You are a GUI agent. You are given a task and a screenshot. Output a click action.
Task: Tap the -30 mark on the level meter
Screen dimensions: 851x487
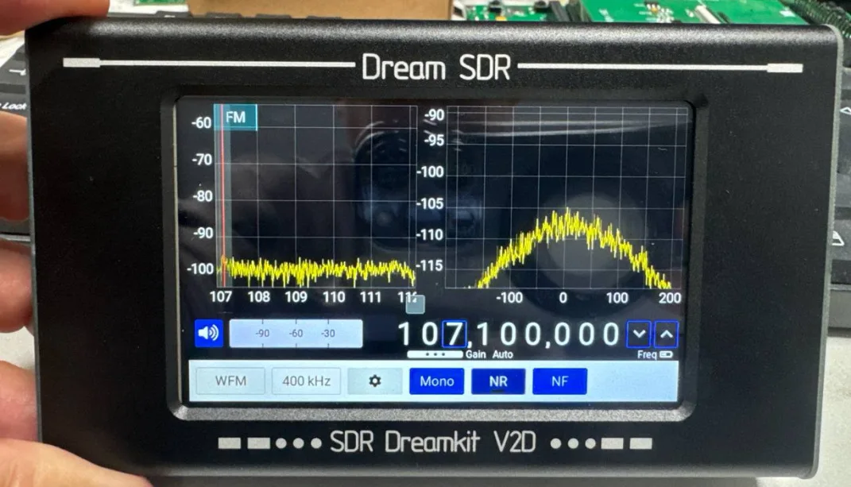328,334
